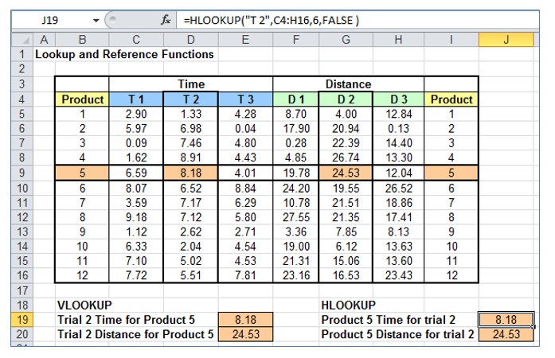Select highlighted column J header
Image resolution: width=555 pixels, height=358 pixels.
tap(506, 40)
